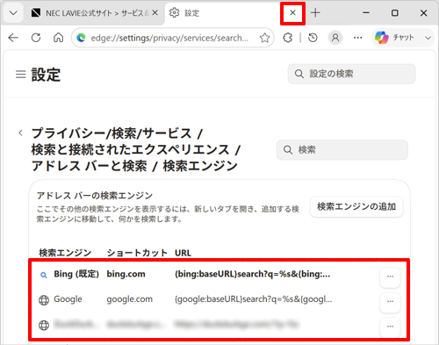Open the tab list chevron dropdown
The height and width of the screenshot is (345, 439).
[13, 13]
